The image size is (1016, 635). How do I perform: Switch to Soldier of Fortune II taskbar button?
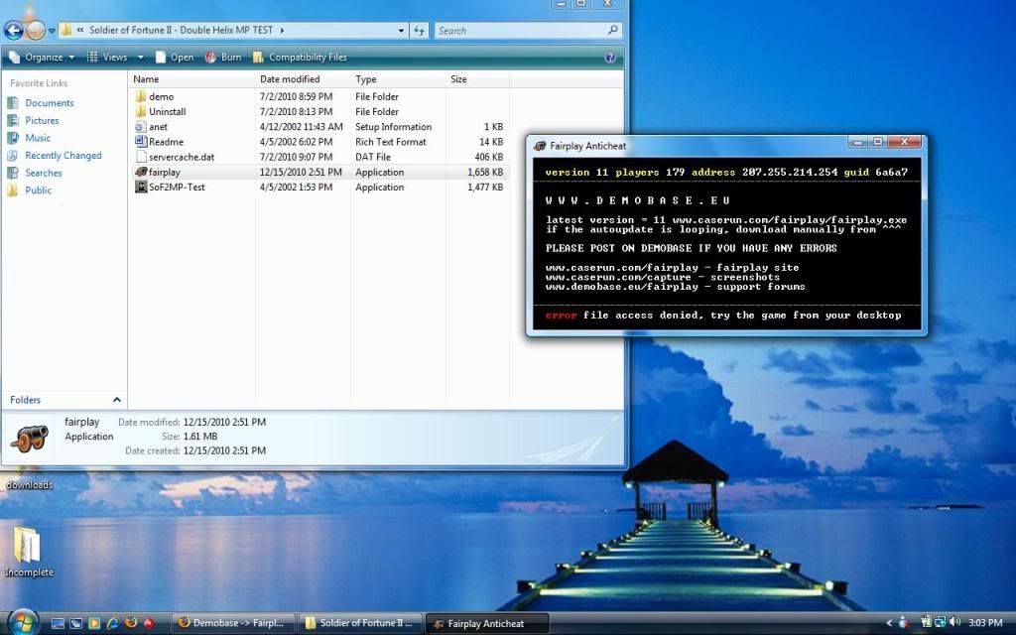click(360, 623)
